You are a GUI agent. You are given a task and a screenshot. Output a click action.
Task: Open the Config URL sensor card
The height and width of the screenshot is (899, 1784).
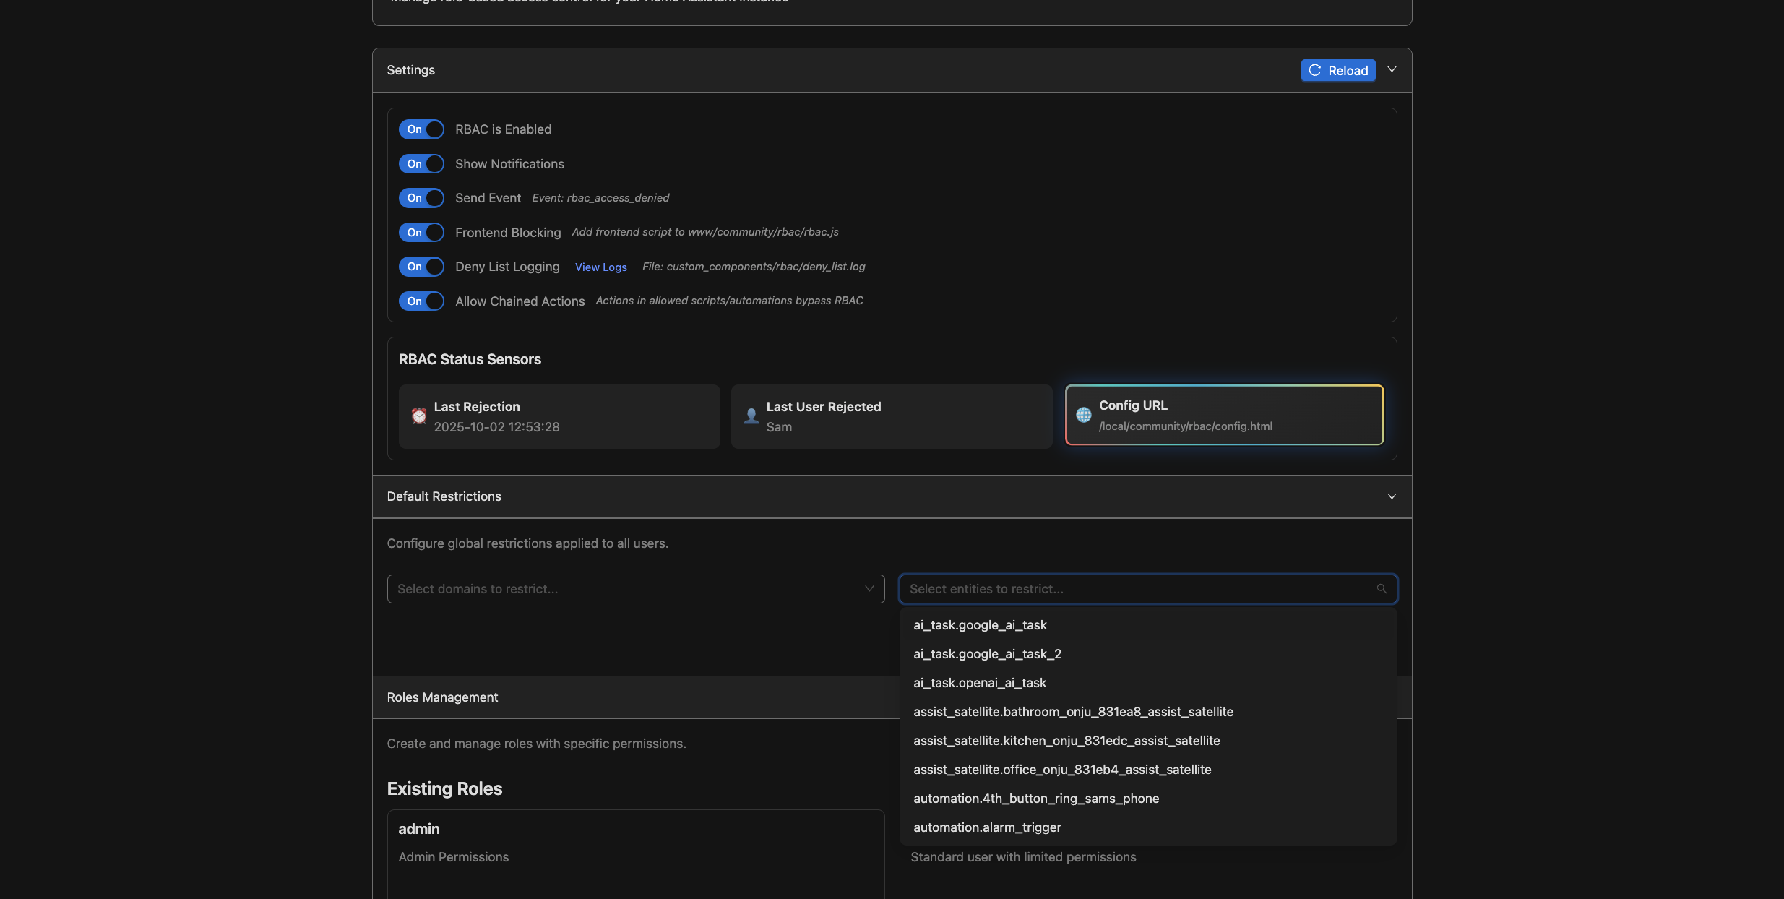[1224, 416]
